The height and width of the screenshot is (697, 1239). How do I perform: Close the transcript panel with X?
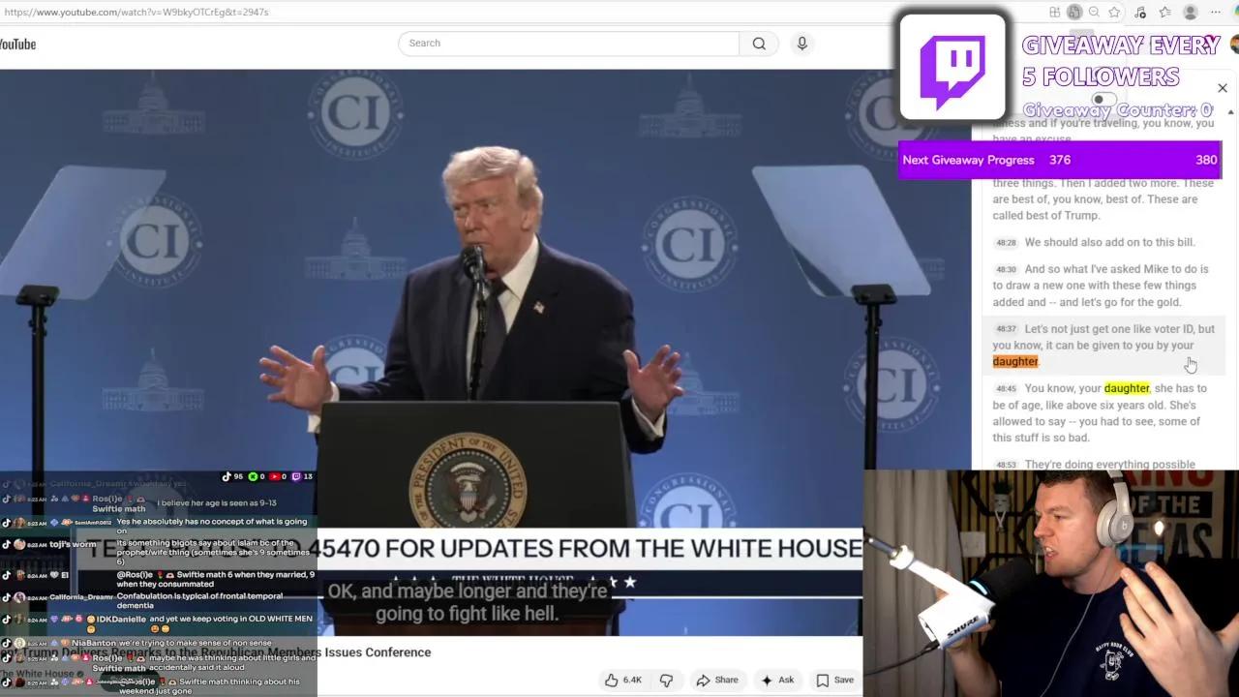(1222, 88)
